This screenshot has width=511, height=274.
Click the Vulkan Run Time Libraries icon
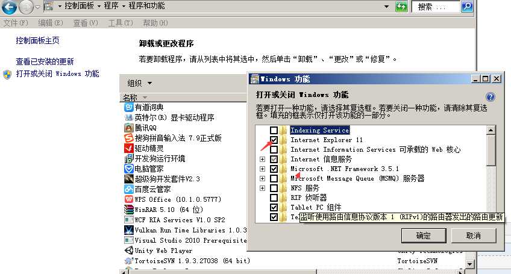tap(129, 230)
